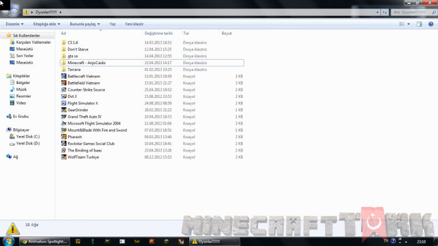Open Video library
This screenshot has width=438, height=246.
pyautogui.click(x=21, y=103)
